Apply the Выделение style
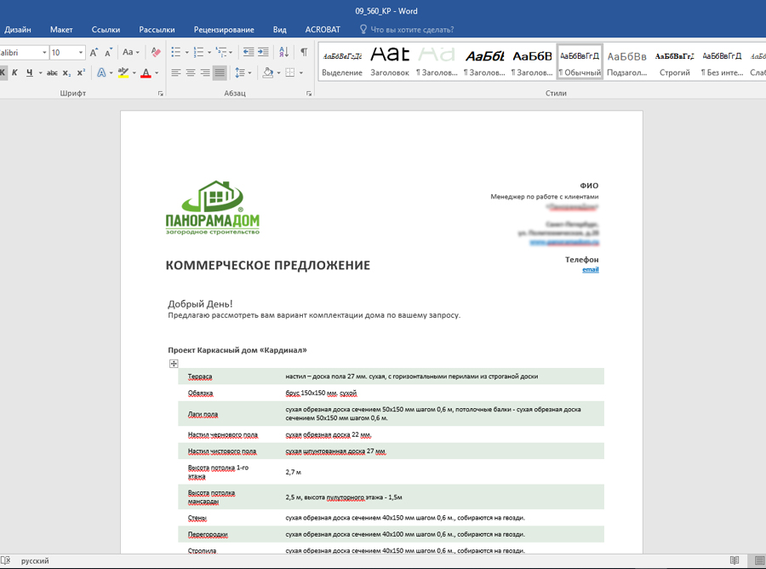Viewport: 766px width, 569px height. pyautogui.click(x=342, y=61)
